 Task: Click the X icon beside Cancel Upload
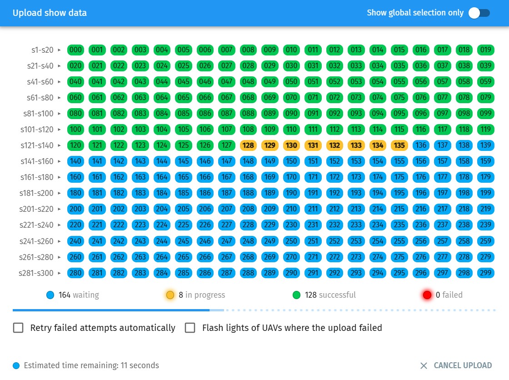coord(424,365)
